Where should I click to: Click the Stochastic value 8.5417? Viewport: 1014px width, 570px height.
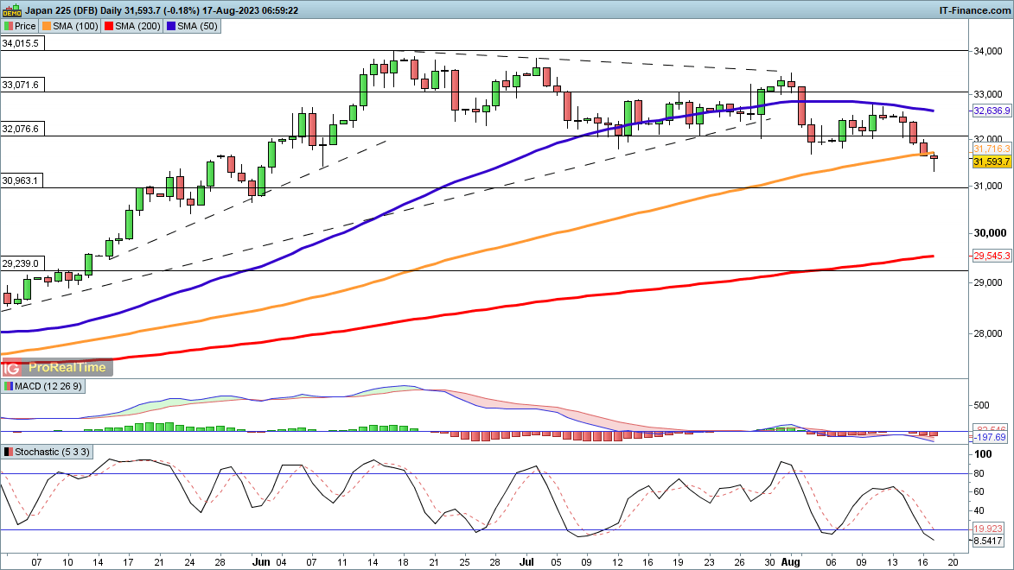pyautogui.click(x=988, y=541)
